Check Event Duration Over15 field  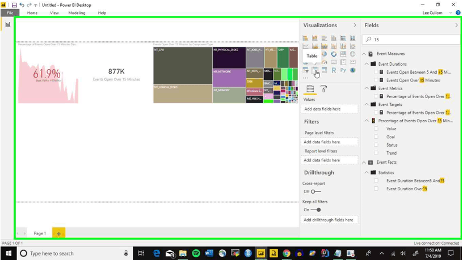(376, 189)
